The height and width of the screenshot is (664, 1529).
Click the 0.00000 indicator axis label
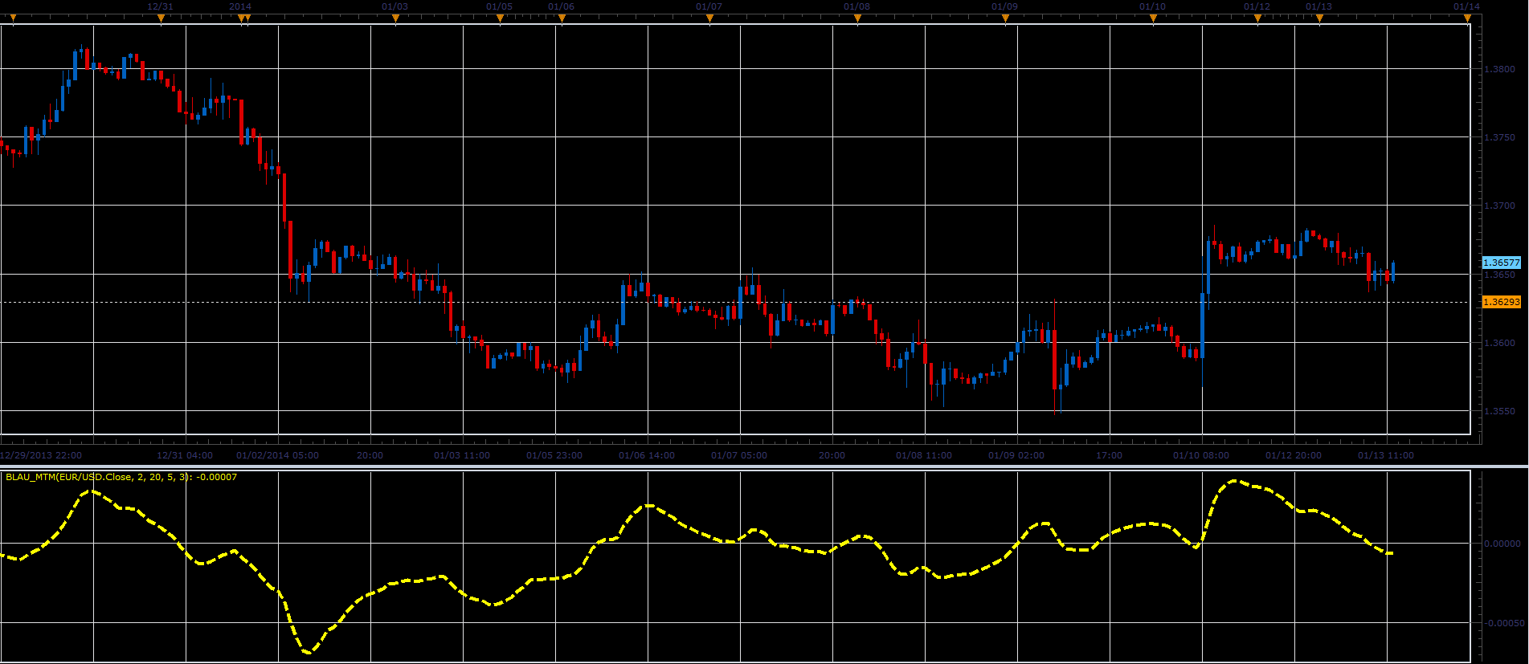[1502, 544]
